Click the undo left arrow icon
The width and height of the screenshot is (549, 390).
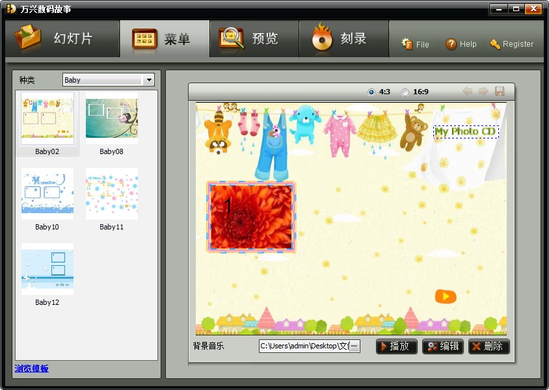467,91
